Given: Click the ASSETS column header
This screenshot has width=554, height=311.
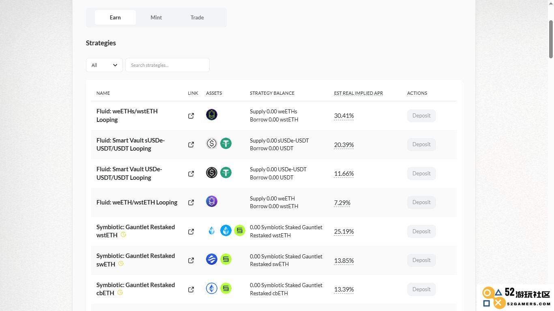Looking at the screenshot, I should coord(214,93).
